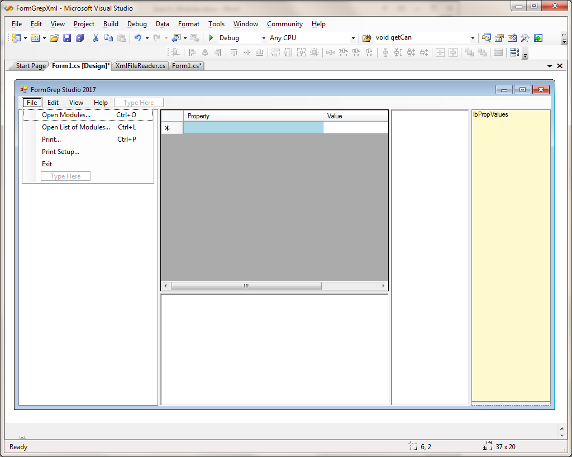Open the Build menu
572x457 pixels.
pos(111,24)
